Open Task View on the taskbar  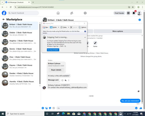(x=52, y=114)
